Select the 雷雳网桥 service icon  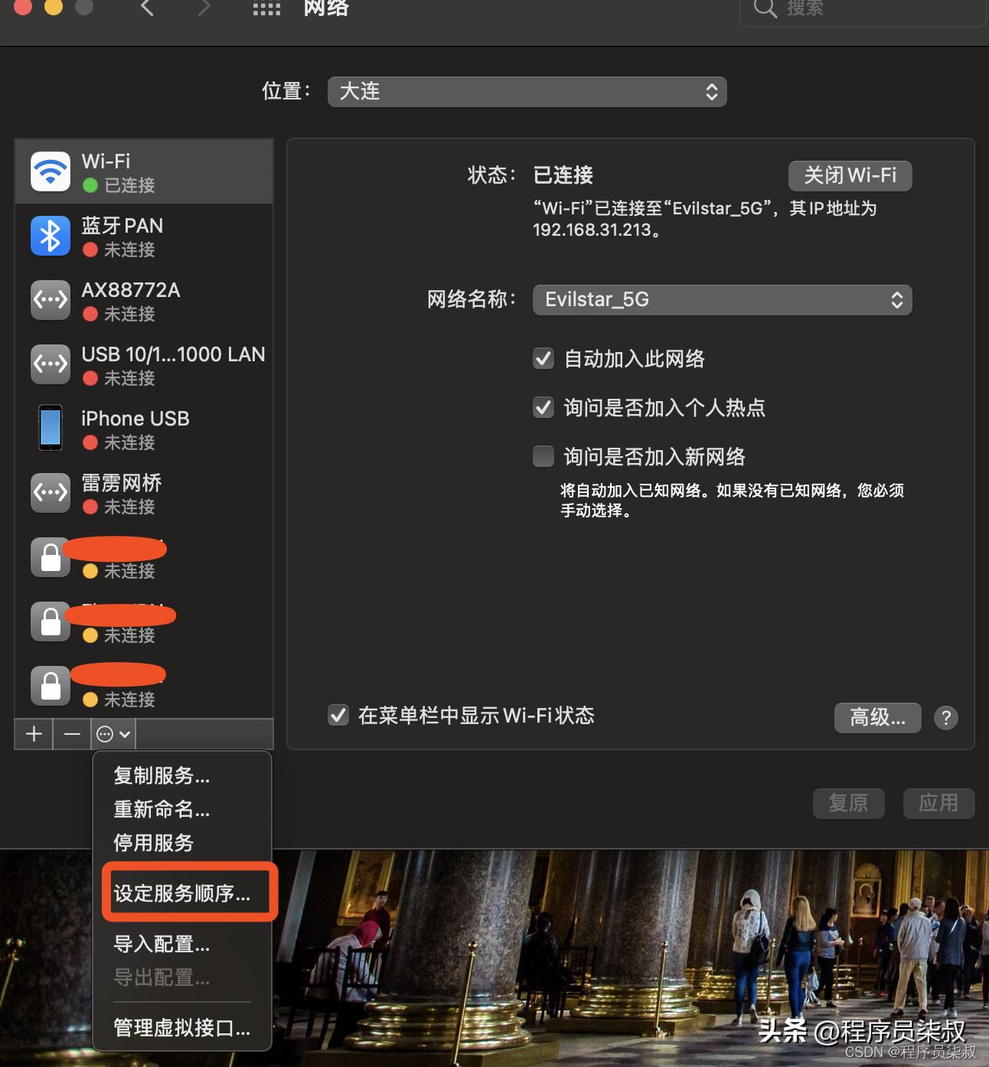(x=50, y=492)
